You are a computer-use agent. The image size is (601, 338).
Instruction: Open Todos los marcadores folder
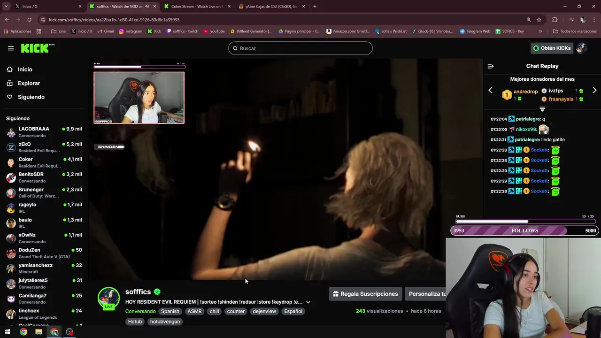(x=575, y=31)
